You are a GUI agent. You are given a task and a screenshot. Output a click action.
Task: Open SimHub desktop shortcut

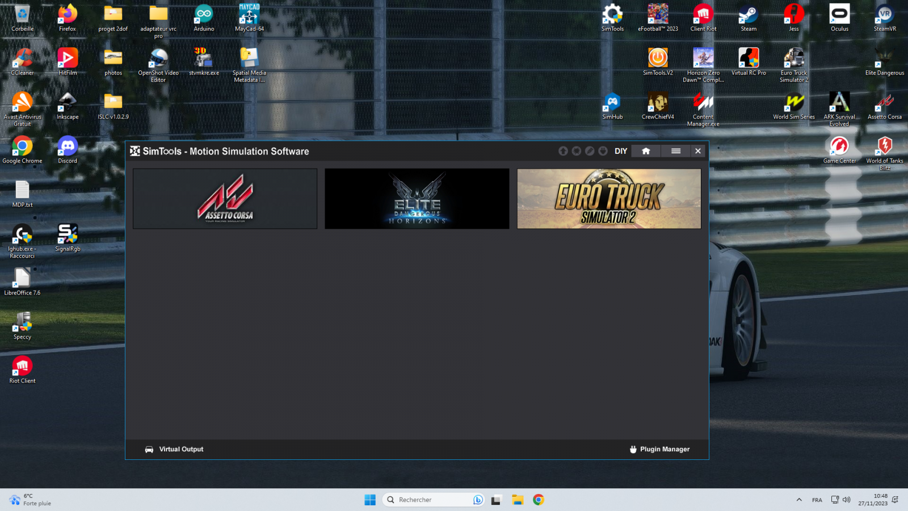[612, 106]
